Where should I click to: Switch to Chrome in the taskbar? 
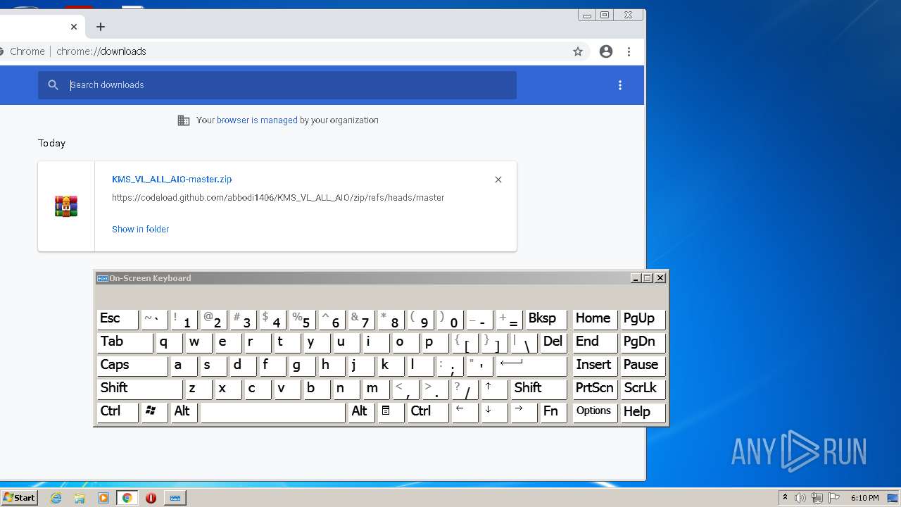pos(127,498)
